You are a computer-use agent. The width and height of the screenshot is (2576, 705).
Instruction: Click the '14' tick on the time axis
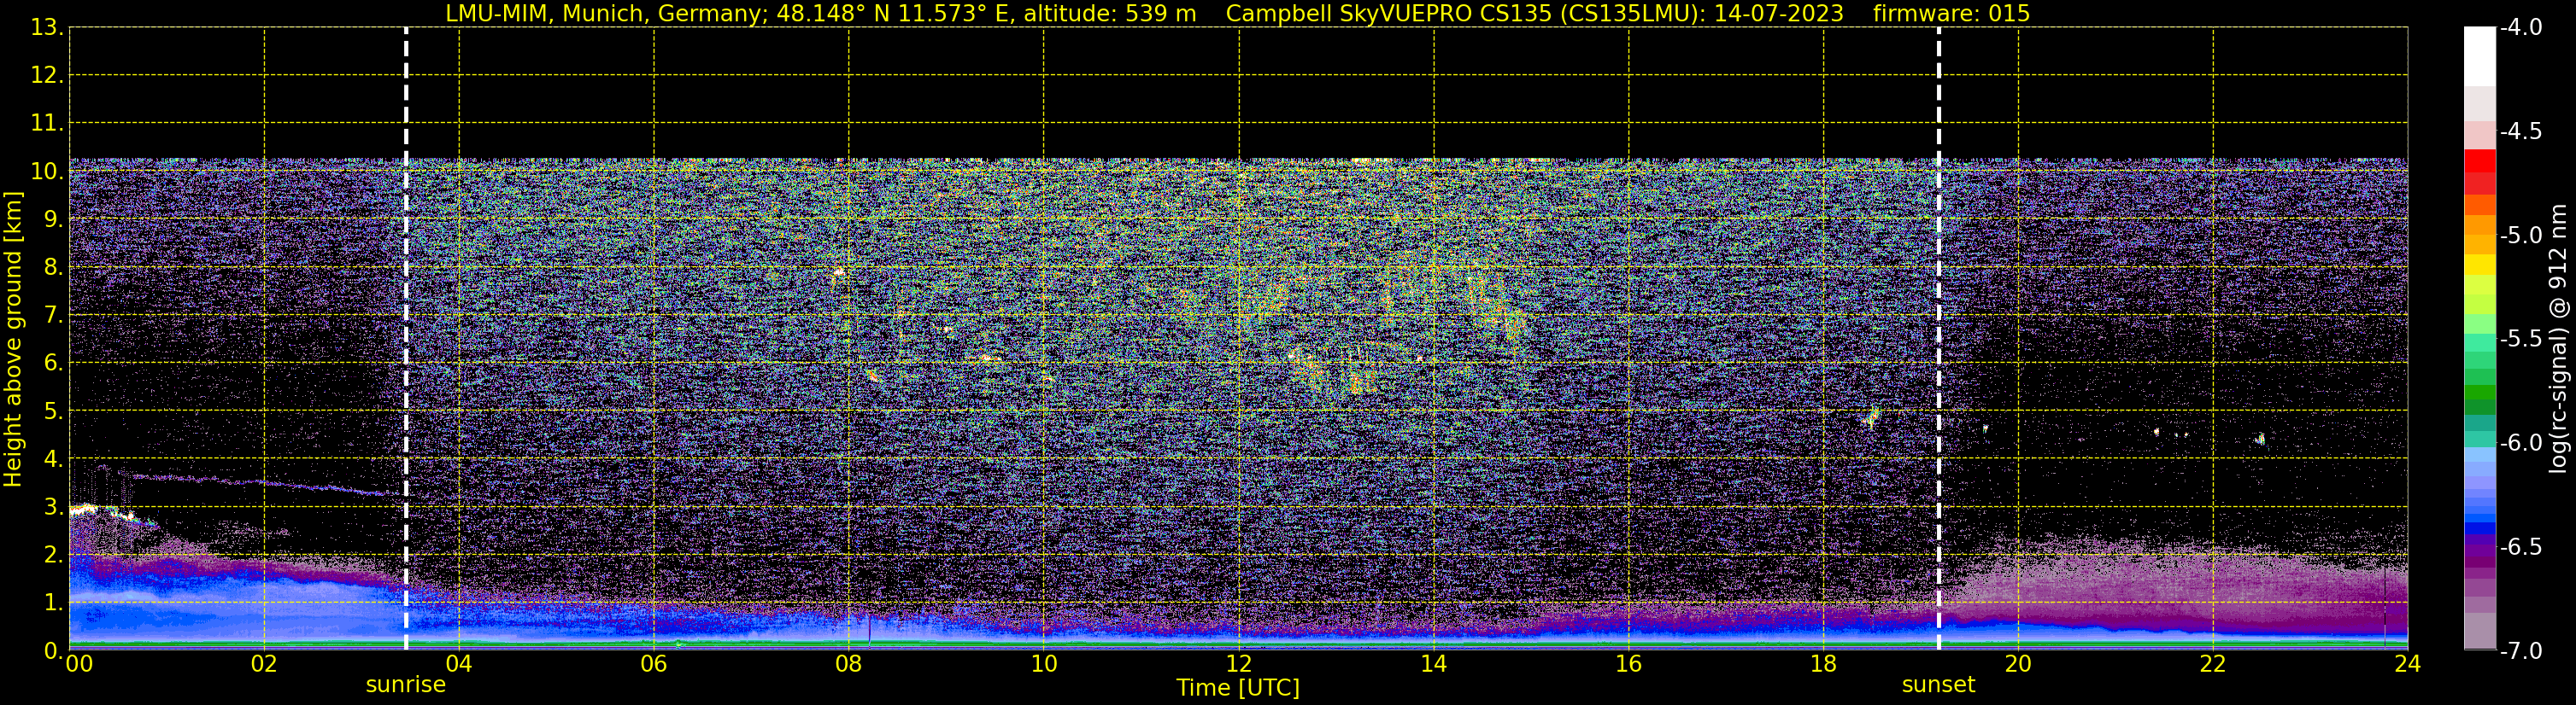(1434, 664)
